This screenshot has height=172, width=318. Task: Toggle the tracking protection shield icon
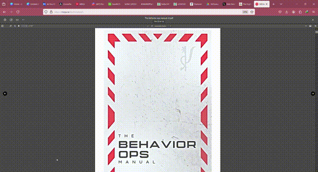point(46,12)
